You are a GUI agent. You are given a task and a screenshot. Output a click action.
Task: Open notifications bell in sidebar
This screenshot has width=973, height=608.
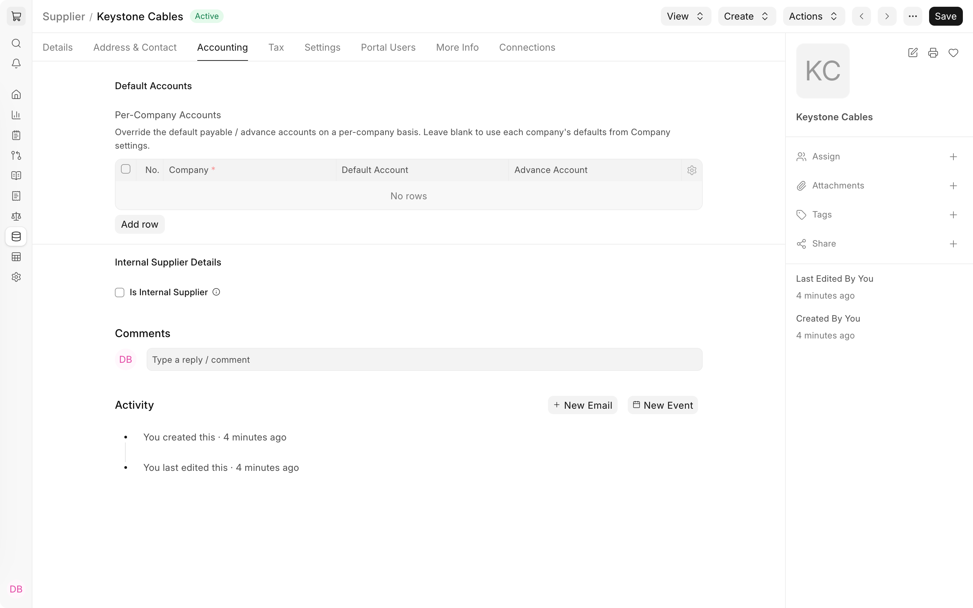(x=16, y=64)
